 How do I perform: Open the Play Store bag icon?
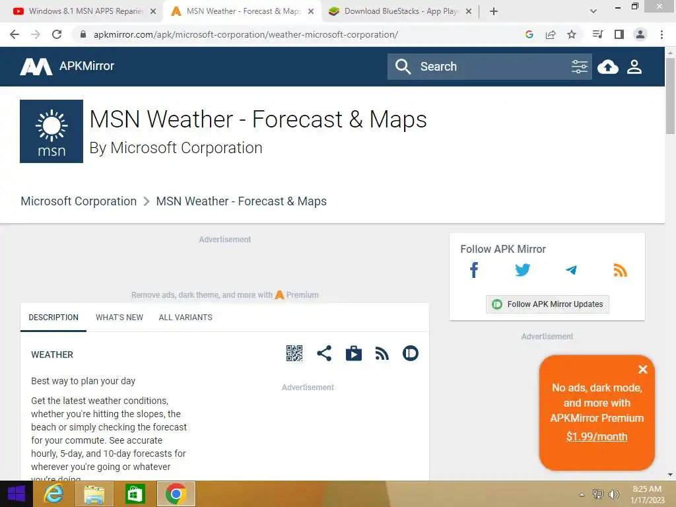click(x=354, y=353)
